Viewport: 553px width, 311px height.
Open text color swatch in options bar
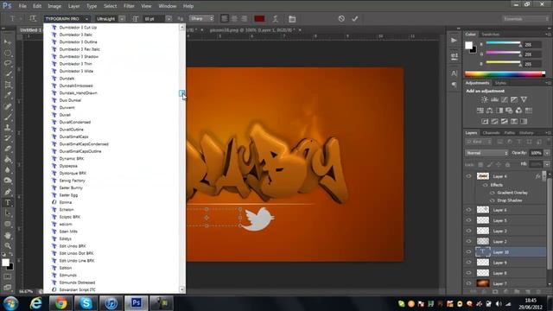pyautogui.click(x=259, y=19)
